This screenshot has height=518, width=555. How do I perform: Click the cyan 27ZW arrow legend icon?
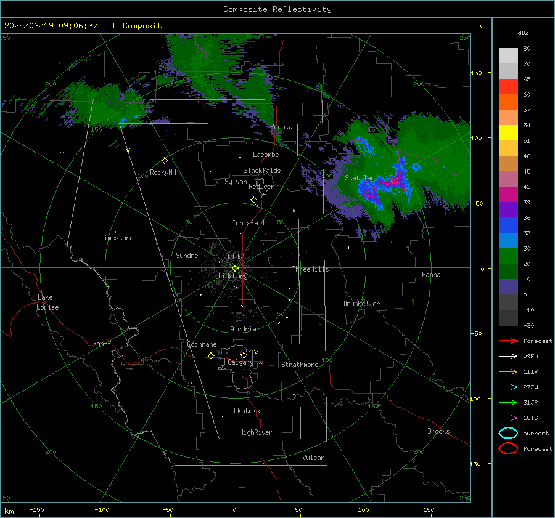[x=508, y=387]
